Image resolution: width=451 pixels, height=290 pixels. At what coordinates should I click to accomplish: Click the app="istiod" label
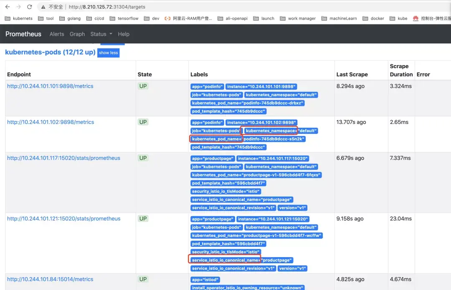(205, 280)
